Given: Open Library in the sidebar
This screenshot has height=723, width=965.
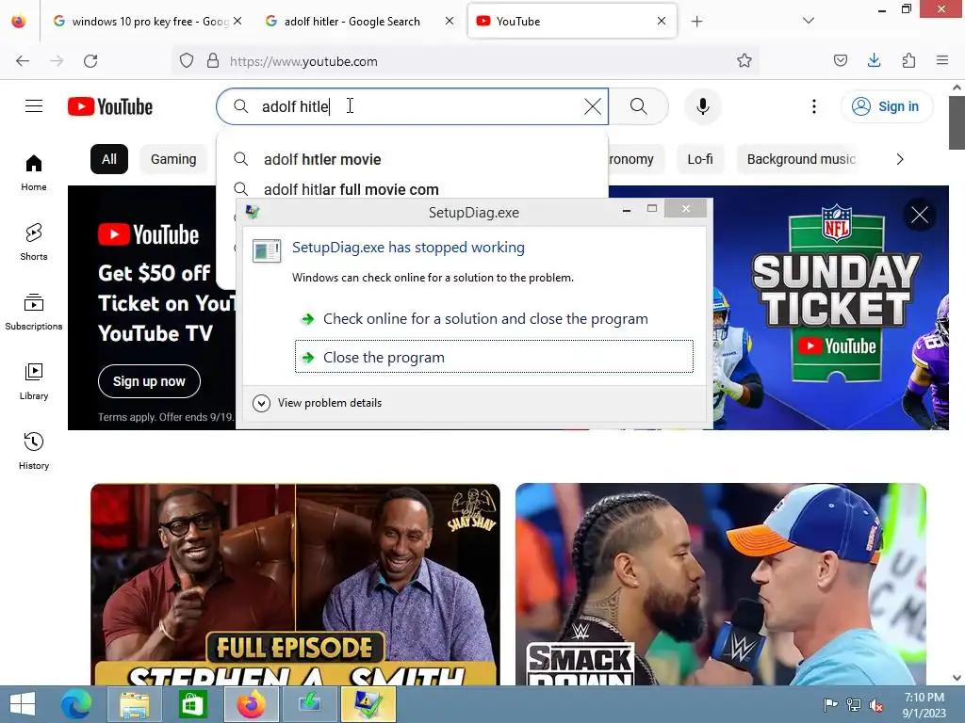Looking at the screenshot, I should click(x=34, y=382).
